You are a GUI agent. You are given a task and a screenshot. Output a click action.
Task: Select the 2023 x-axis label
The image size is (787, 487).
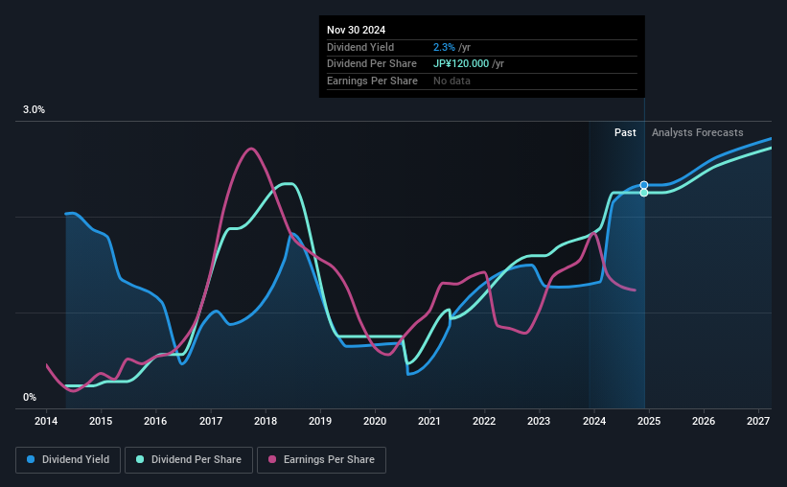coord(539,421)
